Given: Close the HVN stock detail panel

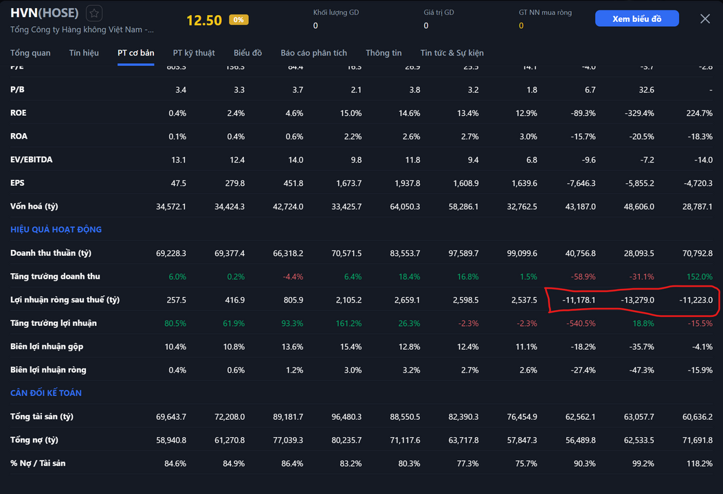Looking at the screenshot, I should (704, 19).
